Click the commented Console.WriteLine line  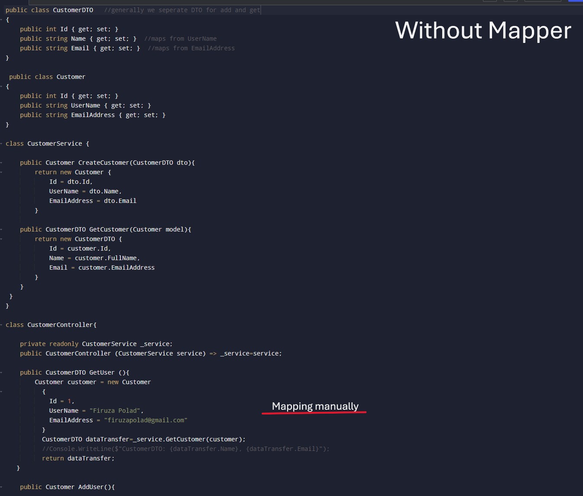[185, 449]
